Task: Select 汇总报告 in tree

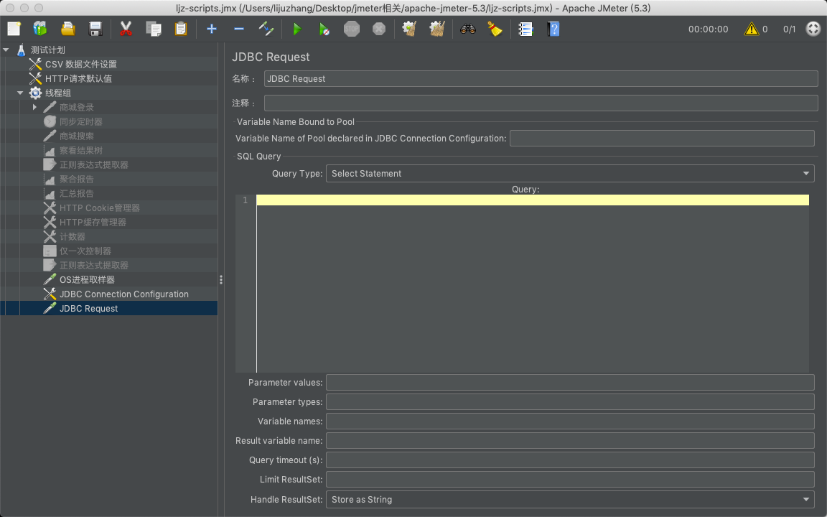Action: click(x=77, y=194)
